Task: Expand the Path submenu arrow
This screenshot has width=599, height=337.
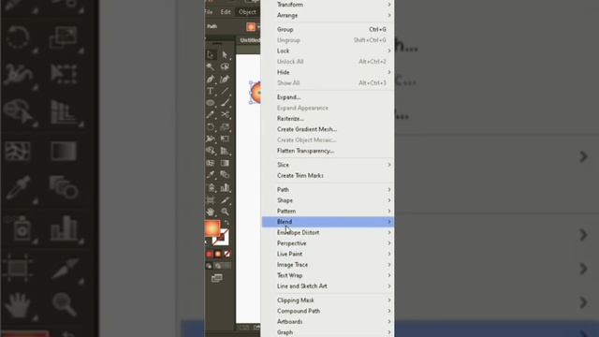Action: (x=389, y=189)
